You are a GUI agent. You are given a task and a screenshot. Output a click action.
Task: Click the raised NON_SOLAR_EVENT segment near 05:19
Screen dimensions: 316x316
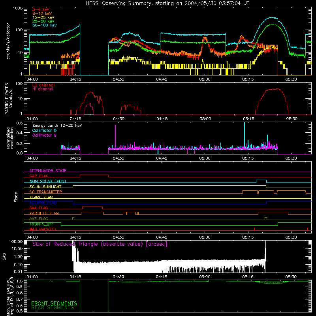(261, 180)
